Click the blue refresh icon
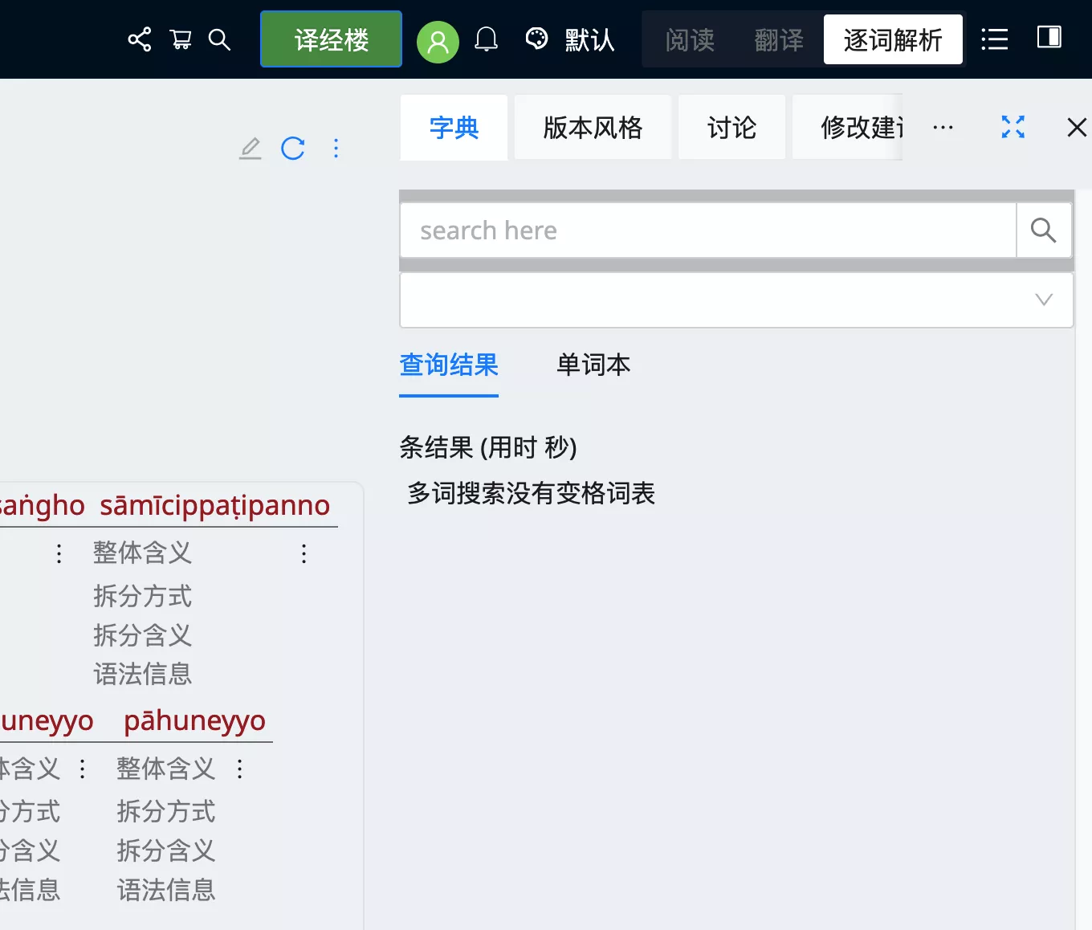This screenshot has height=930, width=1092. coord(293,148)
